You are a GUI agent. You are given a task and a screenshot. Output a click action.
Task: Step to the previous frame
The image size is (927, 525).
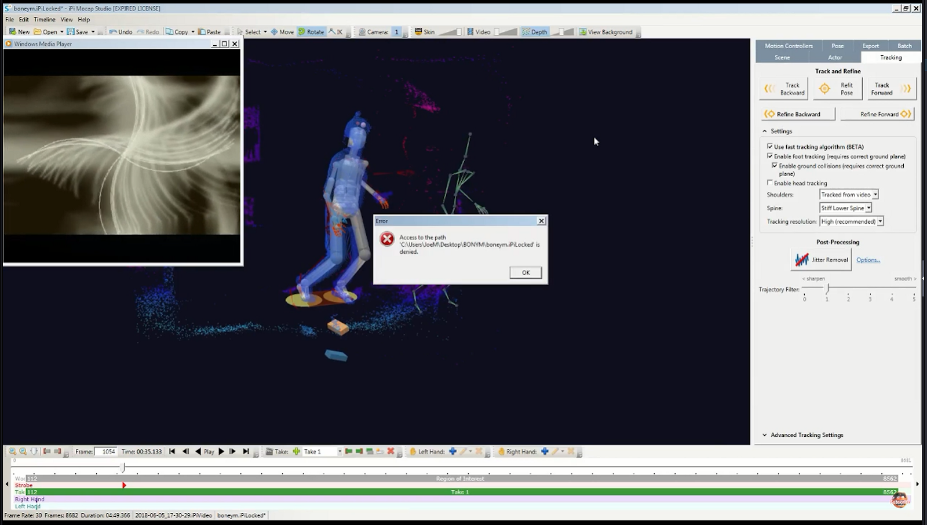(x=185, y=451)
